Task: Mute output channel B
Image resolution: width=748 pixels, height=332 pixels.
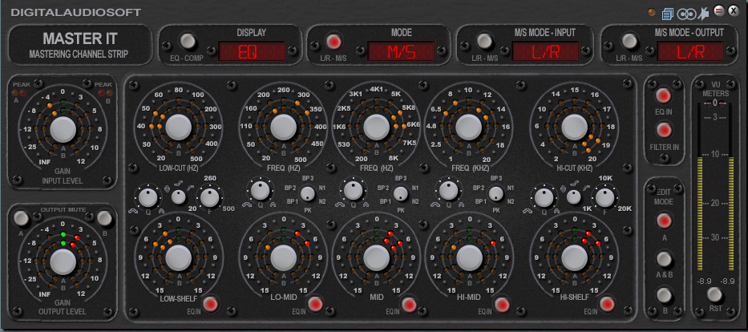Action: click(104, 218)
